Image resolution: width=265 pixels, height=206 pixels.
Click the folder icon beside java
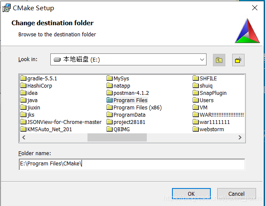pyautogui.click(x=23, y=100)
